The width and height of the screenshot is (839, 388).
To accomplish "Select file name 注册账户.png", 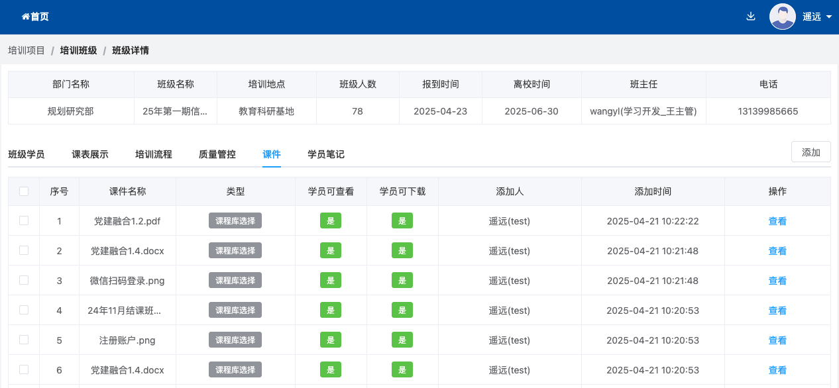I will click(127, 340).
